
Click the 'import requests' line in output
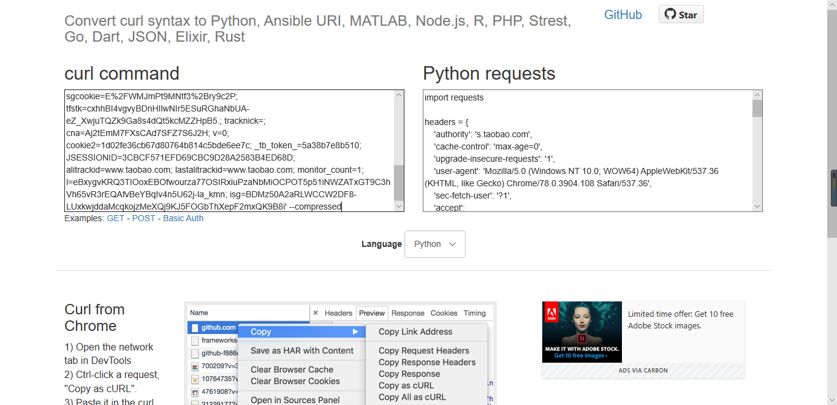tap(454, 97)
